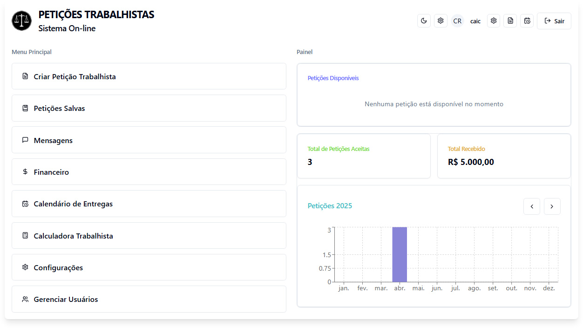Click the gear icon right of username caic
Image resolution: width=583 pixels, height=328 pixels.
click(494, 21)
